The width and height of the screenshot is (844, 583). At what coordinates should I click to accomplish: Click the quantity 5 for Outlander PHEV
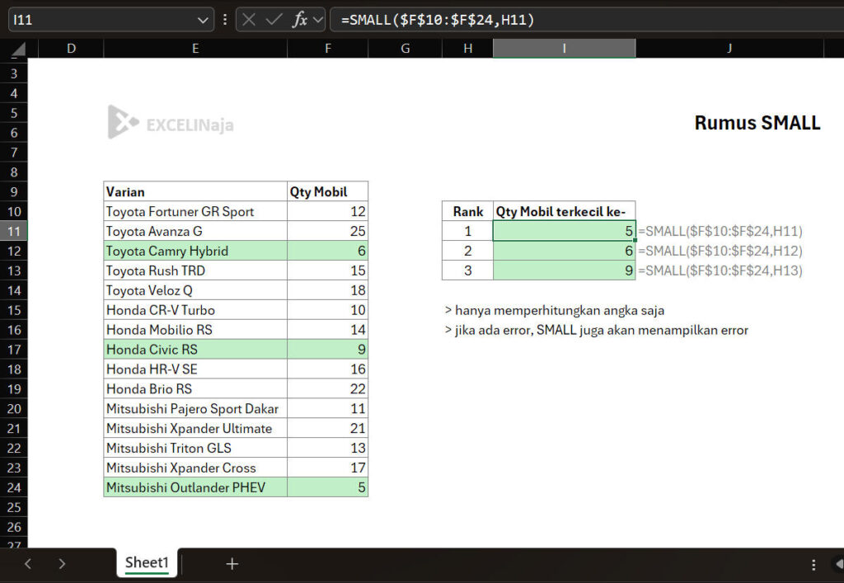[x=328, y=487]
